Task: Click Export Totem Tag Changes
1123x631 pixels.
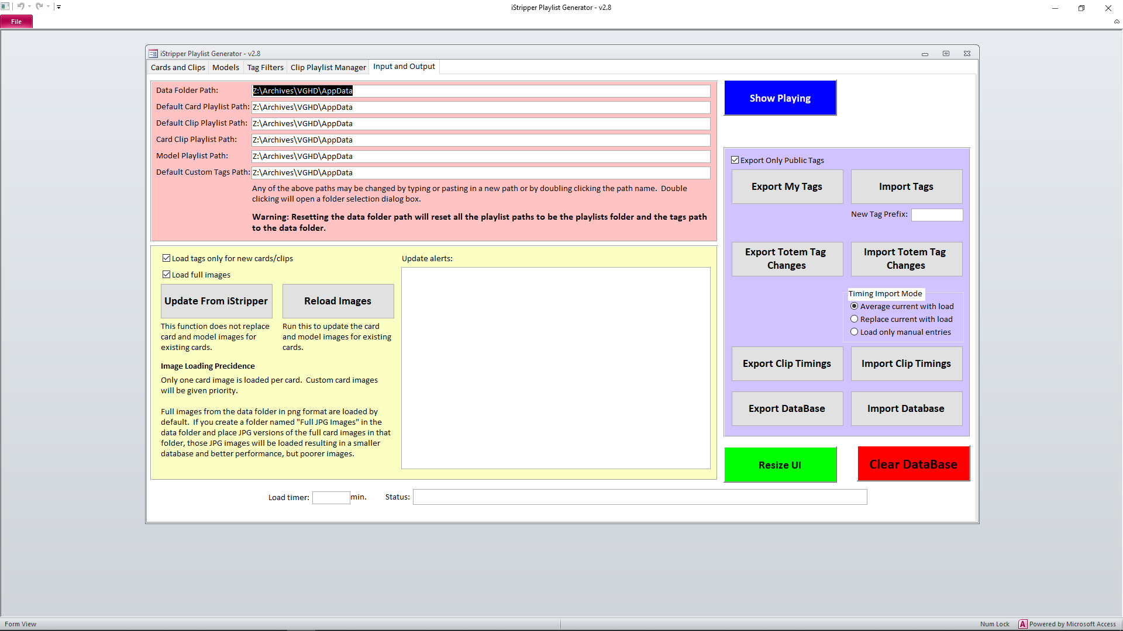Action: [787, 259]
